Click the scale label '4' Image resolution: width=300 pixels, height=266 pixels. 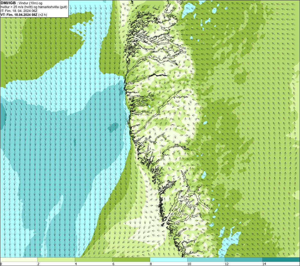76,264
